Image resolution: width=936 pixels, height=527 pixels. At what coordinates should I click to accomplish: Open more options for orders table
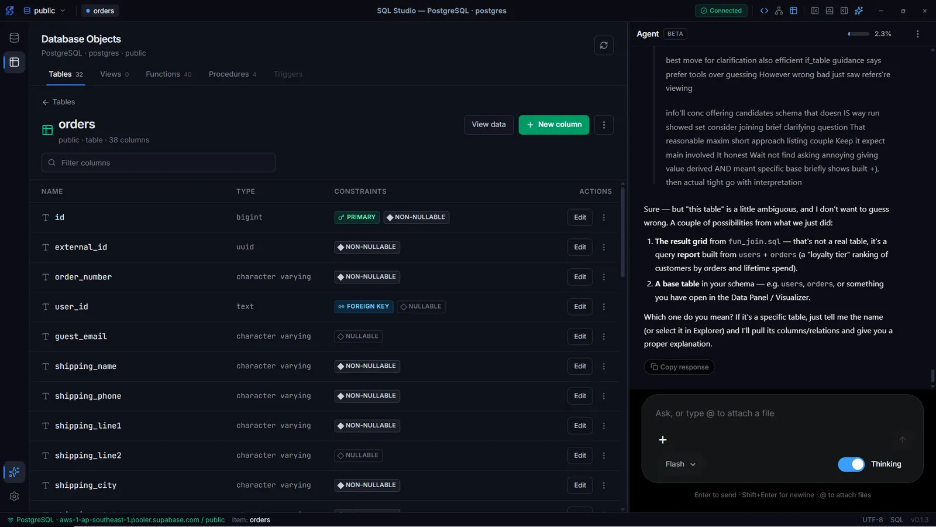[604, 125]
